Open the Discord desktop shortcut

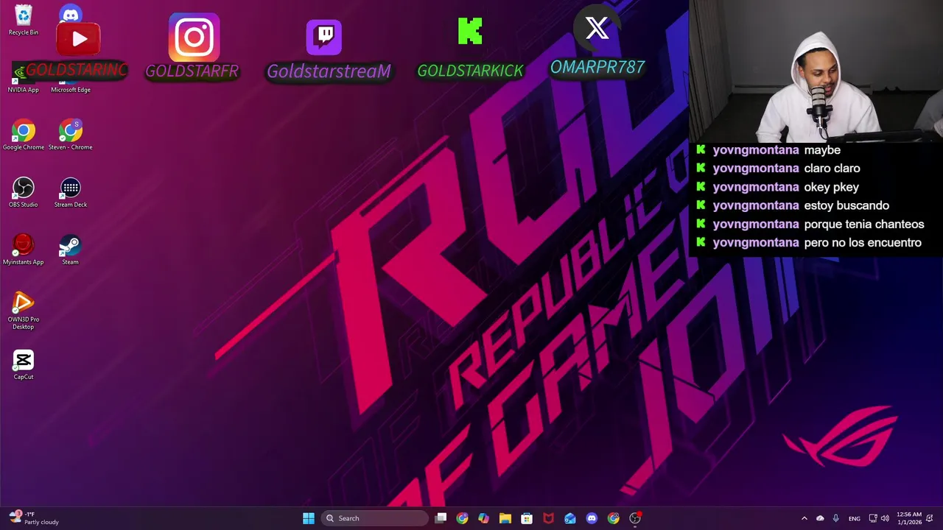pyautogui.click(x=71, y=14)
